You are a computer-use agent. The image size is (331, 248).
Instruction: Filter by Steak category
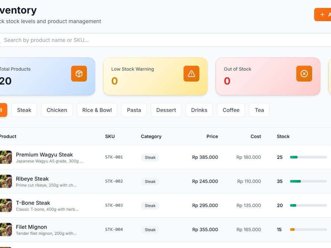(24, 110)
